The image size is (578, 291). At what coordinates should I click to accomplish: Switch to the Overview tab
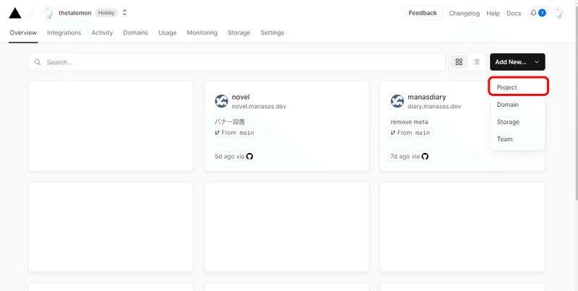(x=23, y=32)
